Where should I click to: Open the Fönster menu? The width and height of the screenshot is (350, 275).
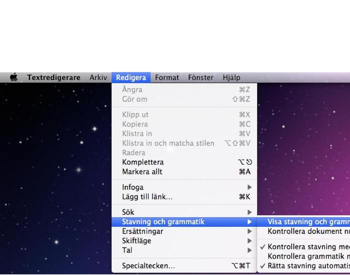pos(201,78)
